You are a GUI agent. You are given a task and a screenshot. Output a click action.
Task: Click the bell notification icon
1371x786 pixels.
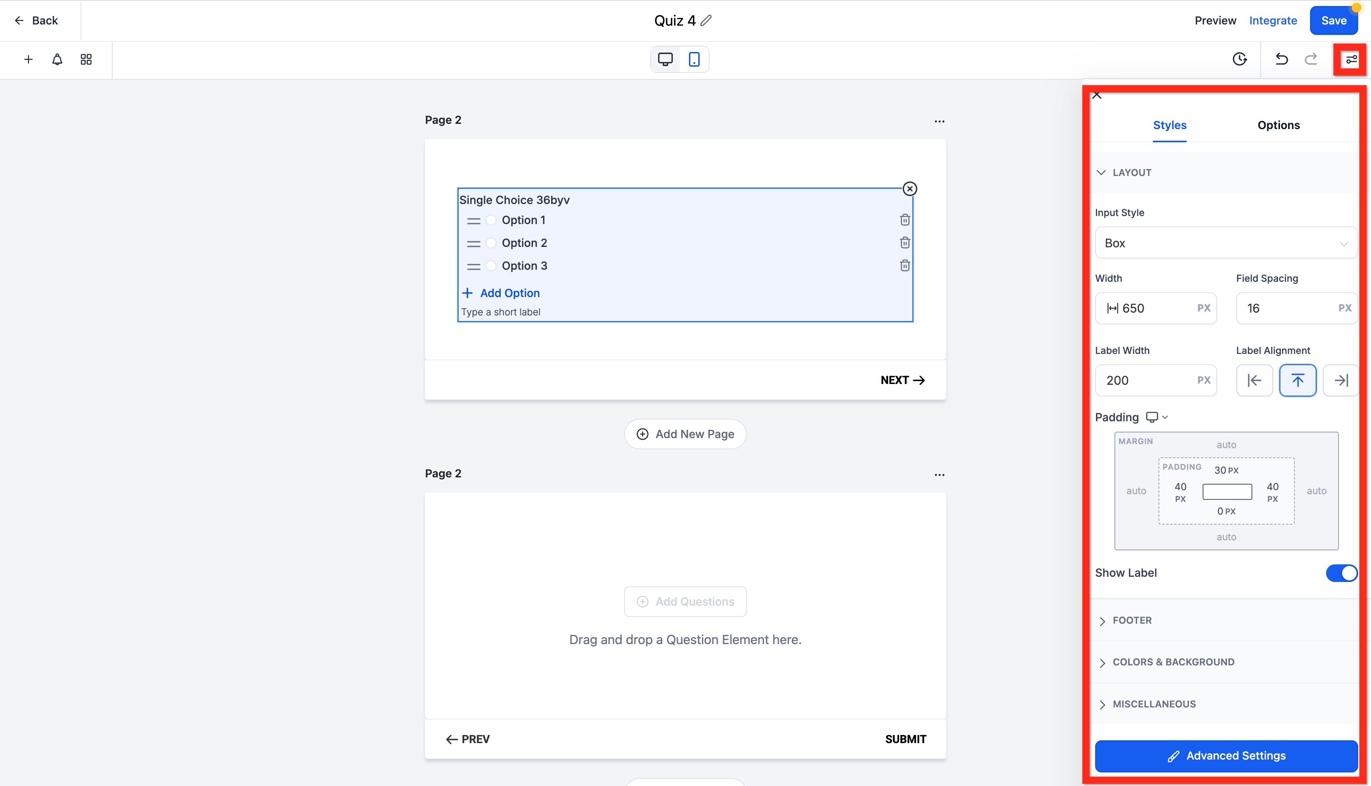point(57,59)
